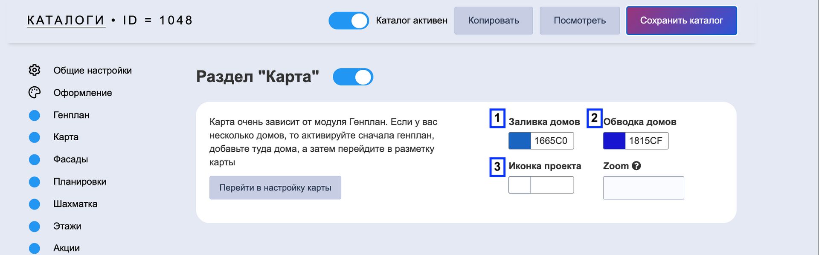The width and height of the screenshot is (819, 255).
Task: Click the Zoom input field
Action: pyautogui.click(x=643, y=188)
